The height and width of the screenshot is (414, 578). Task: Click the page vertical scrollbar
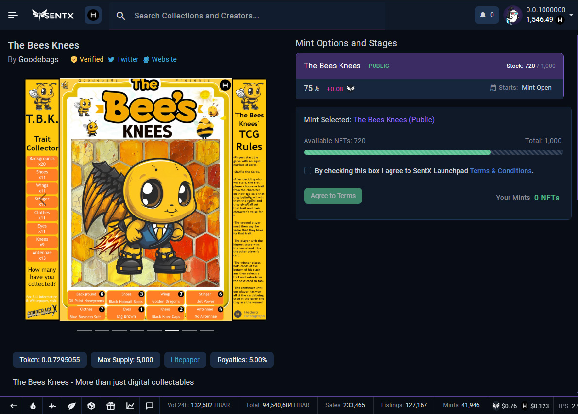pyautogui.click(x=577, y=117)
